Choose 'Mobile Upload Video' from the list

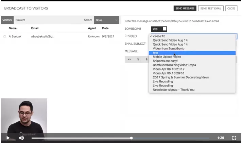[x=167, y=57]
